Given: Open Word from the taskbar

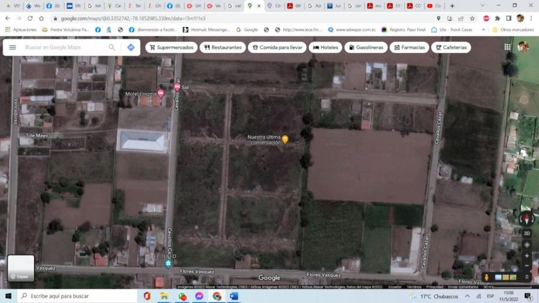Looking at the screenshot, I should 234,296.
